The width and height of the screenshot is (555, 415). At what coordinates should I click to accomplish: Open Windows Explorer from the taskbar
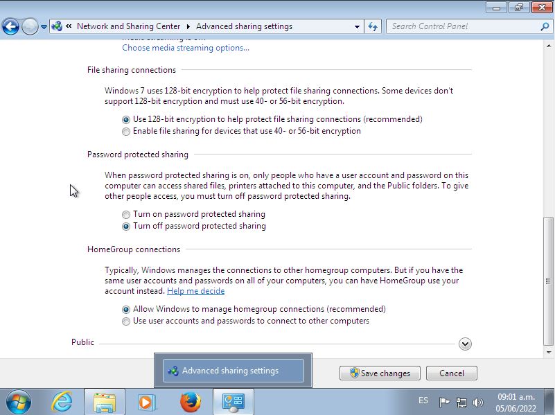pos(105,403)
